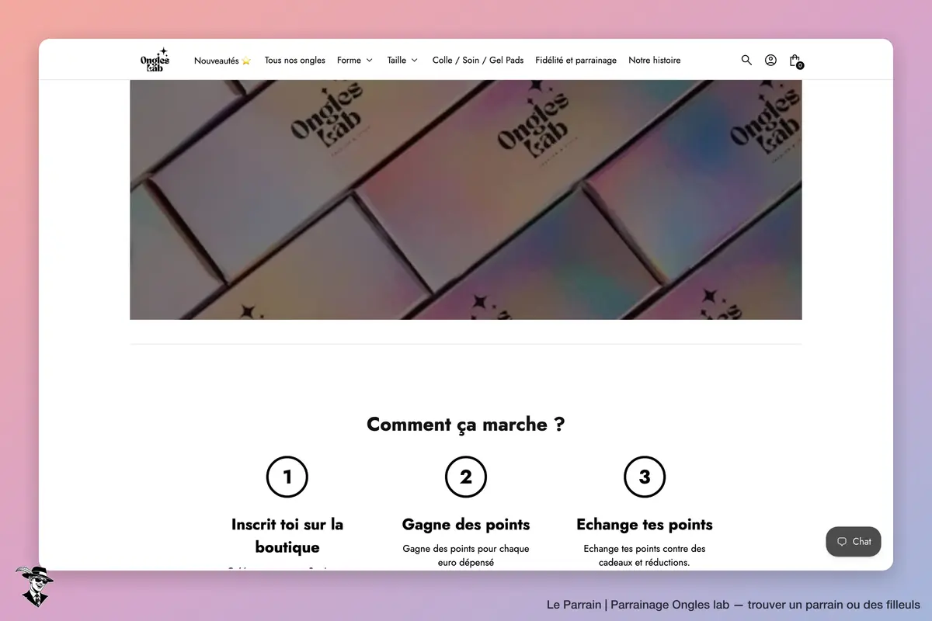932x621 pixels.
Task: Click step number 1 circle
Action: point(287,477)
